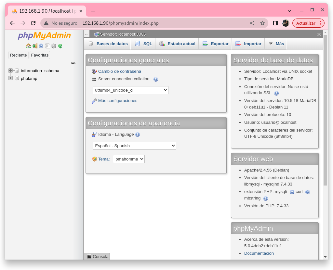Screen dimensions: 333x270
Task: Open the Exportar tab
Action: pyautogui.click(x=216, y=44)
